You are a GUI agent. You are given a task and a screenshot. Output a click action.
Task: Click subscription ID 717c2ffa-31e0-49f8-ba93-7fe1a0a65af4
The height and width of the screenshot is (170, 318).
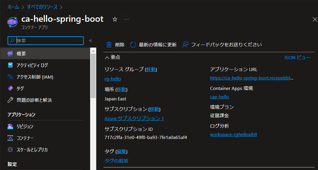pos(146,137)
